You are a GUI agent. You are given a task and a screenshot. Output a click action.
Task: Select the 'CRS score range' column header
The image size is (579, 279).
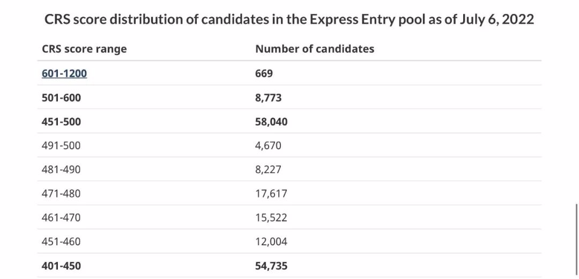pyautogui.click(x=84, y=49)
